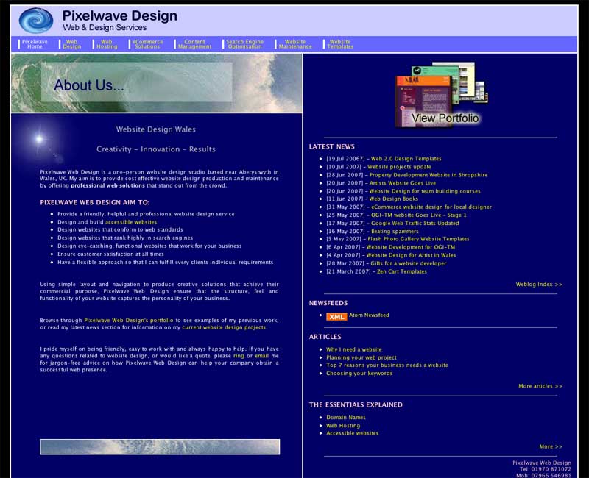This screenshot has width=589, height=478.
Task: Click the orange XML newsfeed badge
Action: [336, 317]
